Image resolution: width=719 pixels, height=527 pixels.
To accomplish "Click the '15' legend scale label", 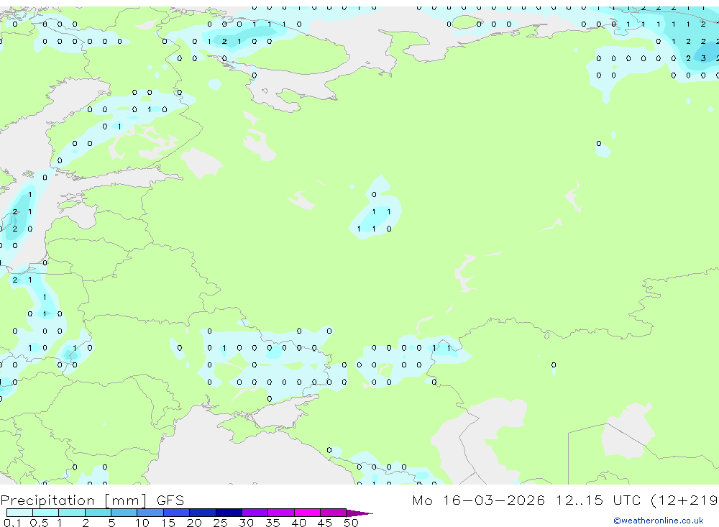I will 168,523.
